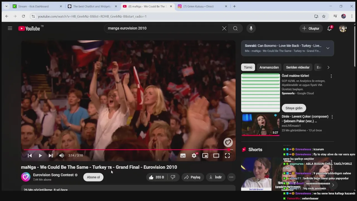The height and width of the screenshot is (201, 357).
Task: Switch to theater mode
Action: point(216,155)
